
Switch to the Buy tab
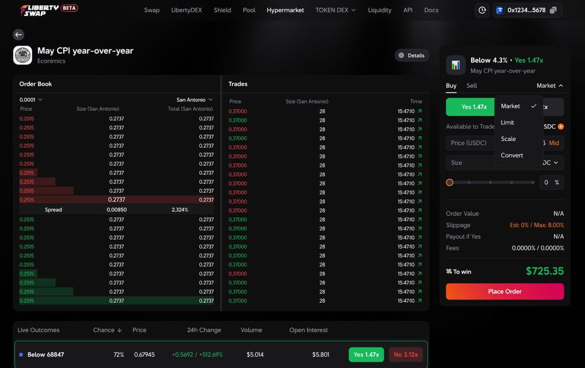tap(451, 86)
